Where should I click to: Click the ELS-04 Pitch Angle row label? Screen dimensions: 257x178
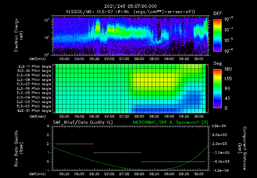click(34, 98)
